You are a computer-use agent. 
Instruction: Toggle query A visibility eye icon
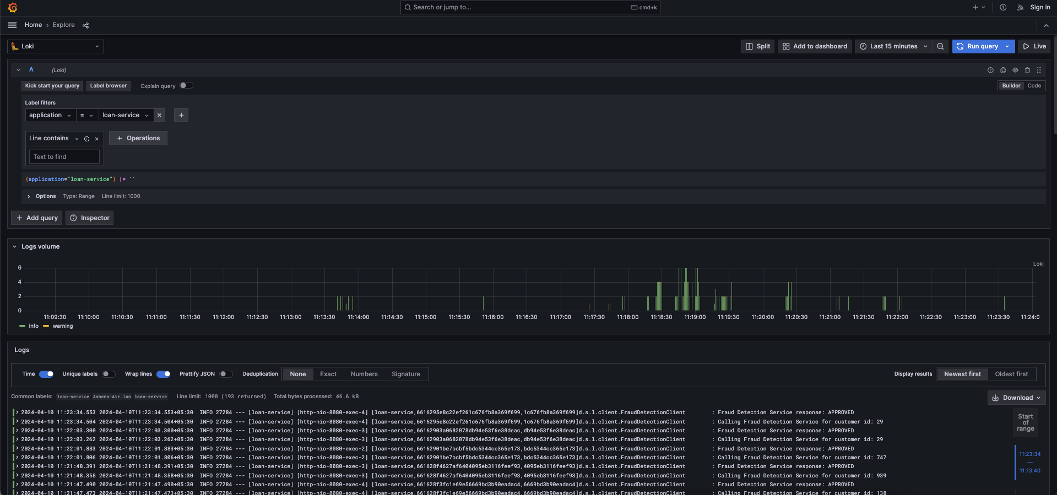[x=1015, y=70]
